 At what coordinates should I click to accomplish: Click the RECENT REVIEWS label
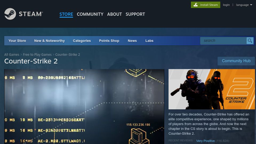(x=181, y=141)
